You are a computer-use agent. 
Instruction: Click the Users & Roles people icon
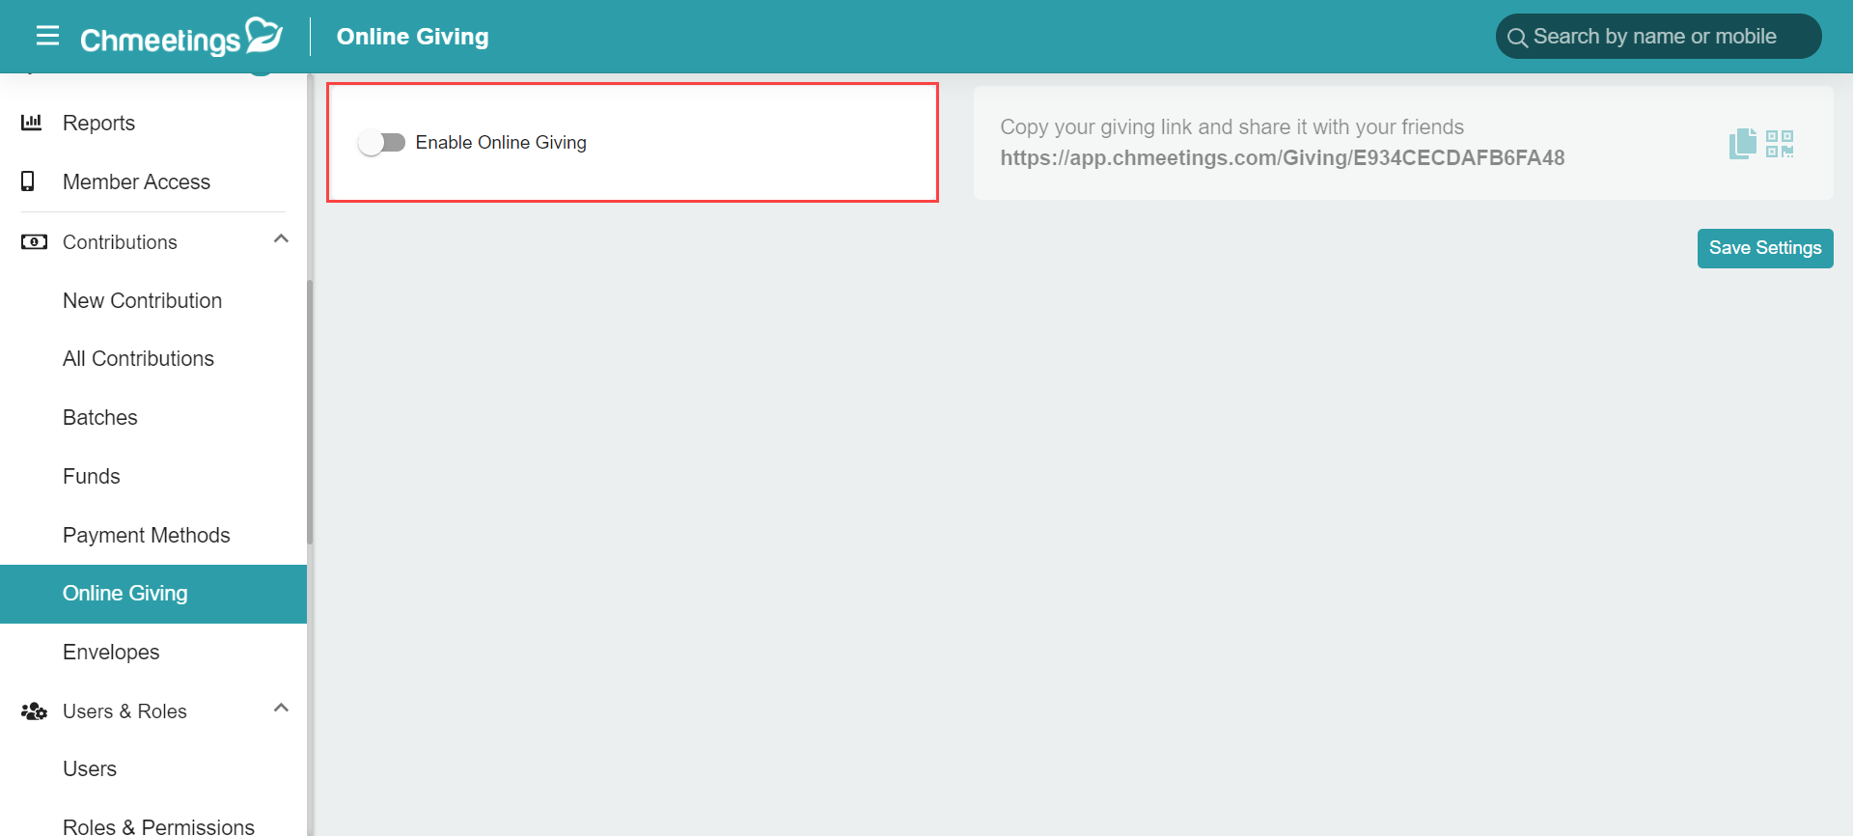click(x=34, y=711)
